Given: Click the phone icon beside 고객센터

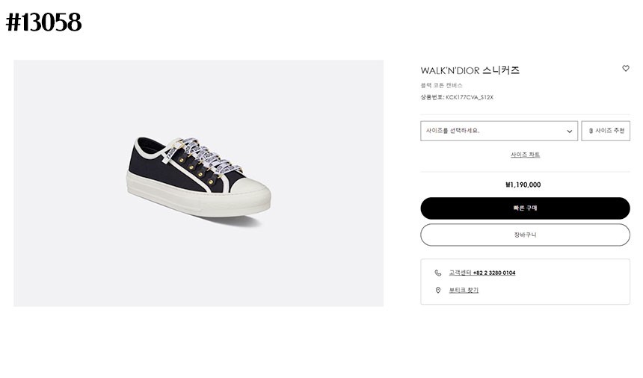Looking at the screenshot, I should (x=438, y=273).
